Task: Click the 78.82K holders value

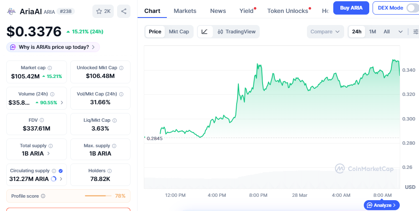Action: point(100,179)
